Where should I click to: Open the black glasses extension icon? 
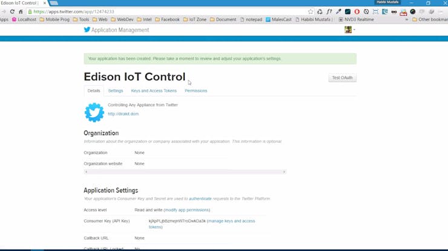tap(394, 11)
